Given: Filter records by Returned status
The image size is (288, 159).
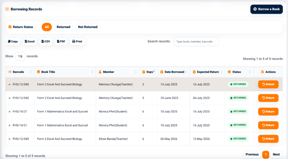Looking at the screenshot, I should click(63, 27).
